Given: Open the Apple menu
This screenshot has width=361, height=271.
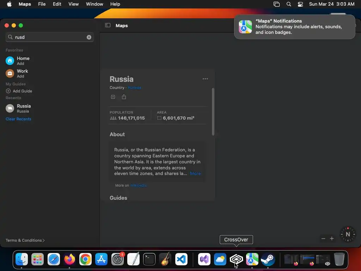Looking at the screenshot, I should point(9,4).
